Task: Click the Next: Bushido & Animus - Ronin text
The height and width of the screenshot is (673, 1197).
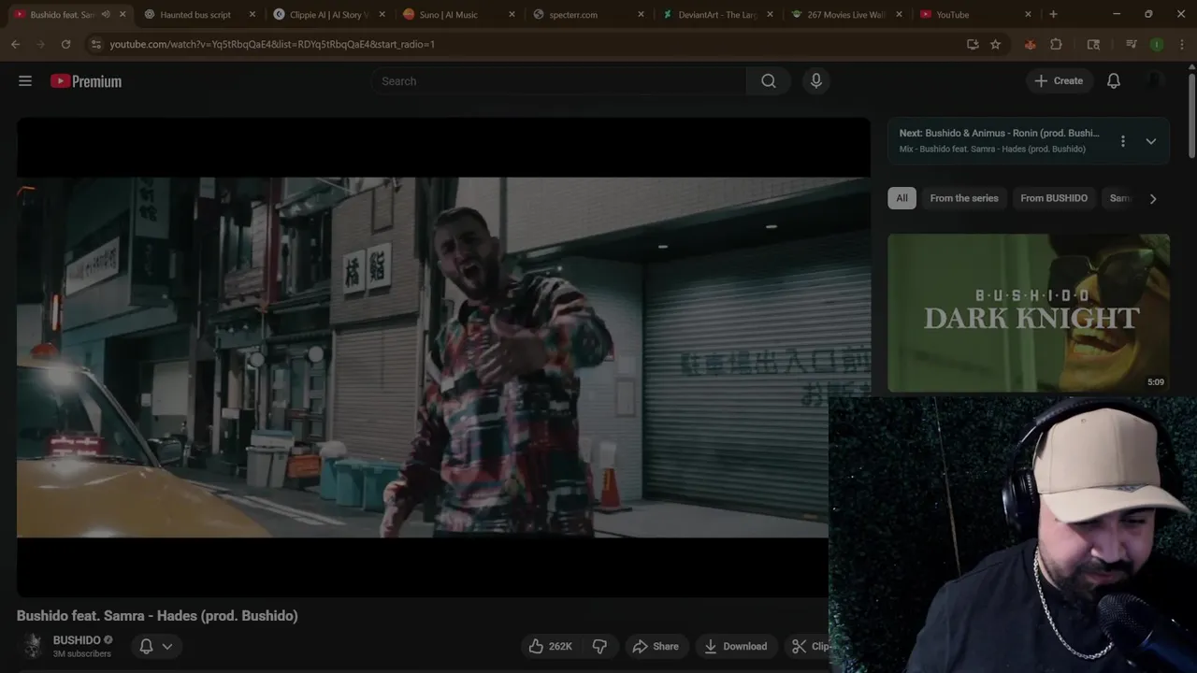Action: pos(999,133)
